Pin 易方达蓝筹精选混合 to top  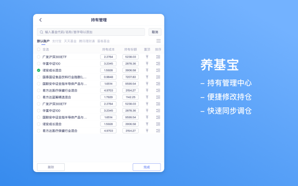(147, 97)
